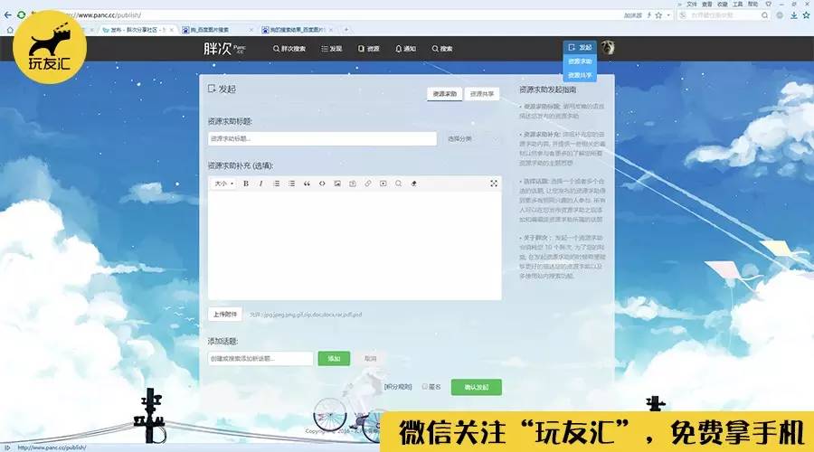Switch to the 我的搜索结果_百度图片 browser tab

click(x=297, y=30)
